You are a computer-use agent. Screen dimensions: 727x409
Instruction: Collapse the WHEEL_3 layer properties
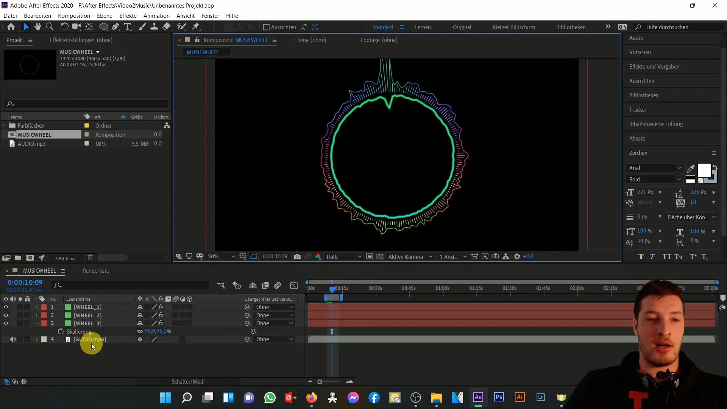(37, 323)
